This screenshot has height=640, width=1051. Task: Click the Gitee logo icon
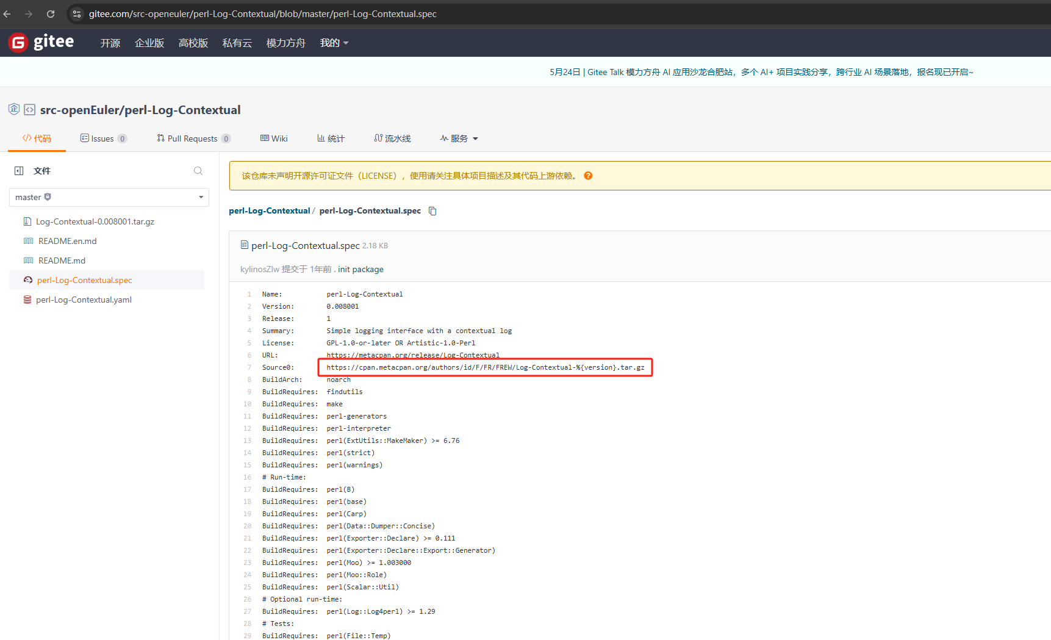pyautogui.click(x=18, y=43)
